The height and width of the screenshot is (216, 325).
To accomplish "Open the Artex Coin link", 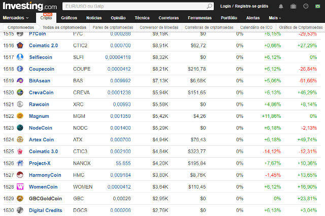I will click(x=41, y=140).
